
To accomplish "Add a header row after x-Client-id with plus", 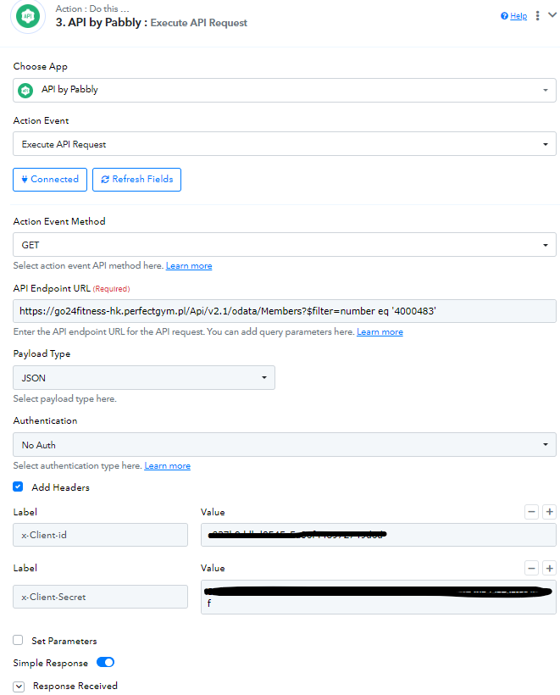I will (x=549, y=512).
